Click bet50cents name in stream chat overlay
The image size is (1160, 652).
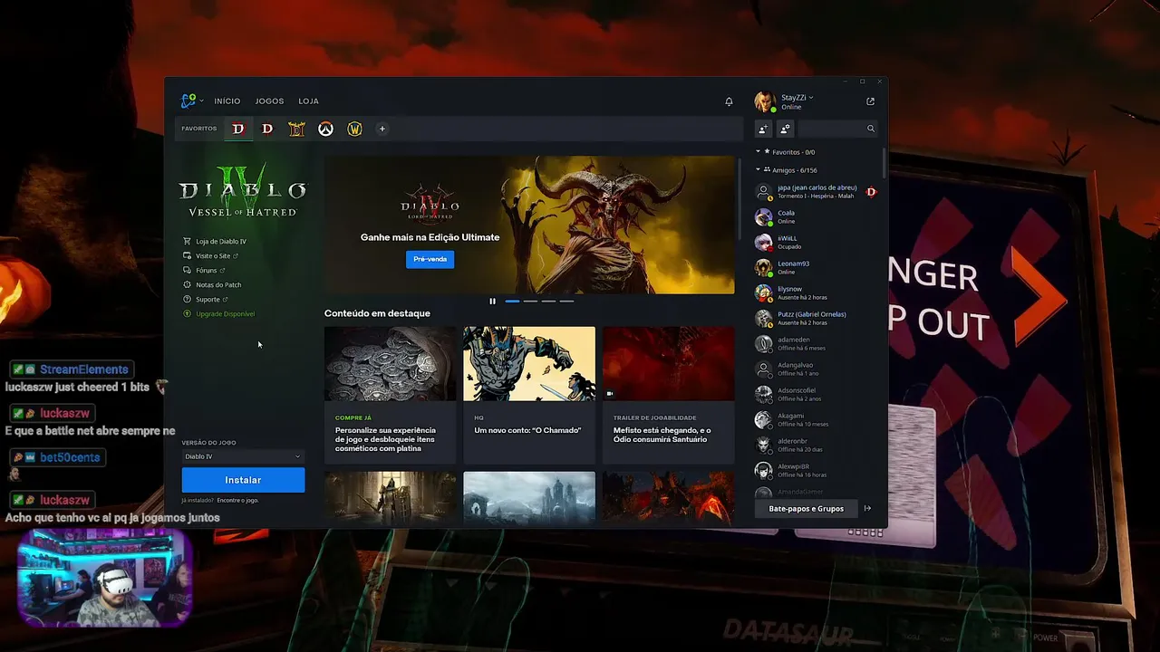point(69,457)
